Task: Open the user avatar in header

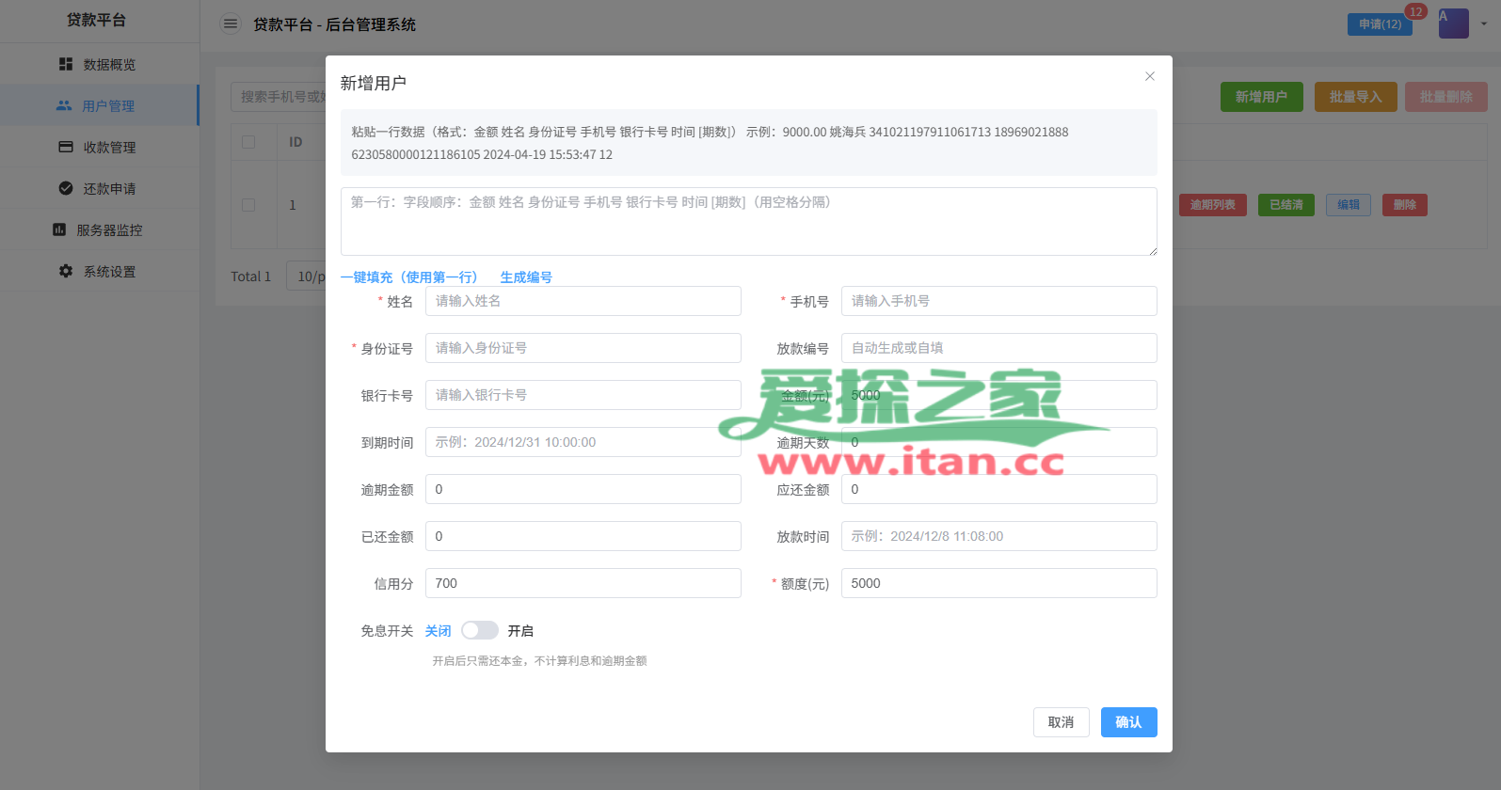Action: 1453,24
